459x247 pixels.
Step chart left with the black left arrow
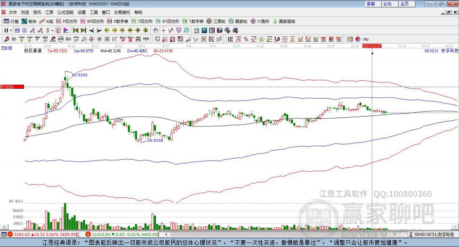[x=91, y=30]
